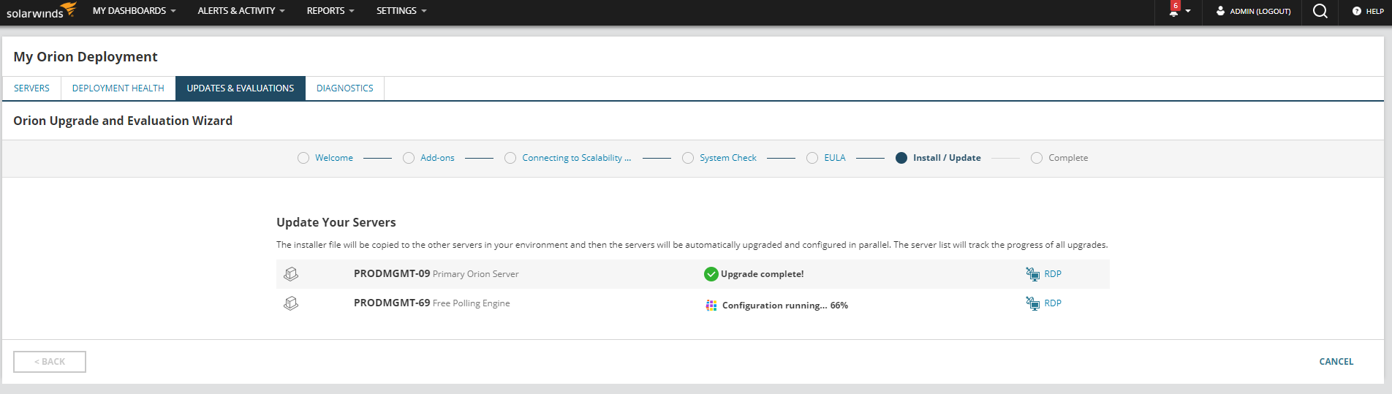Expand the Settings dropdown menu

pyautogui.click(x=401, y=11)
